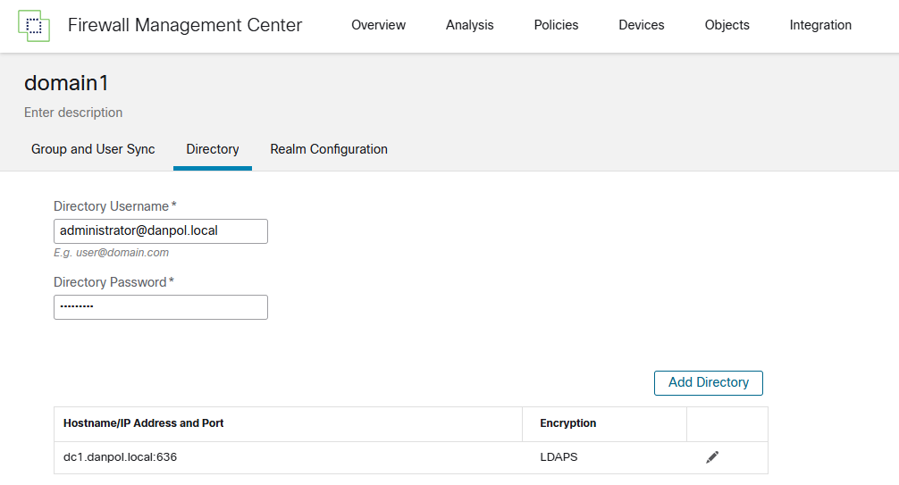Open the Analysis menu

pos(469,25)
